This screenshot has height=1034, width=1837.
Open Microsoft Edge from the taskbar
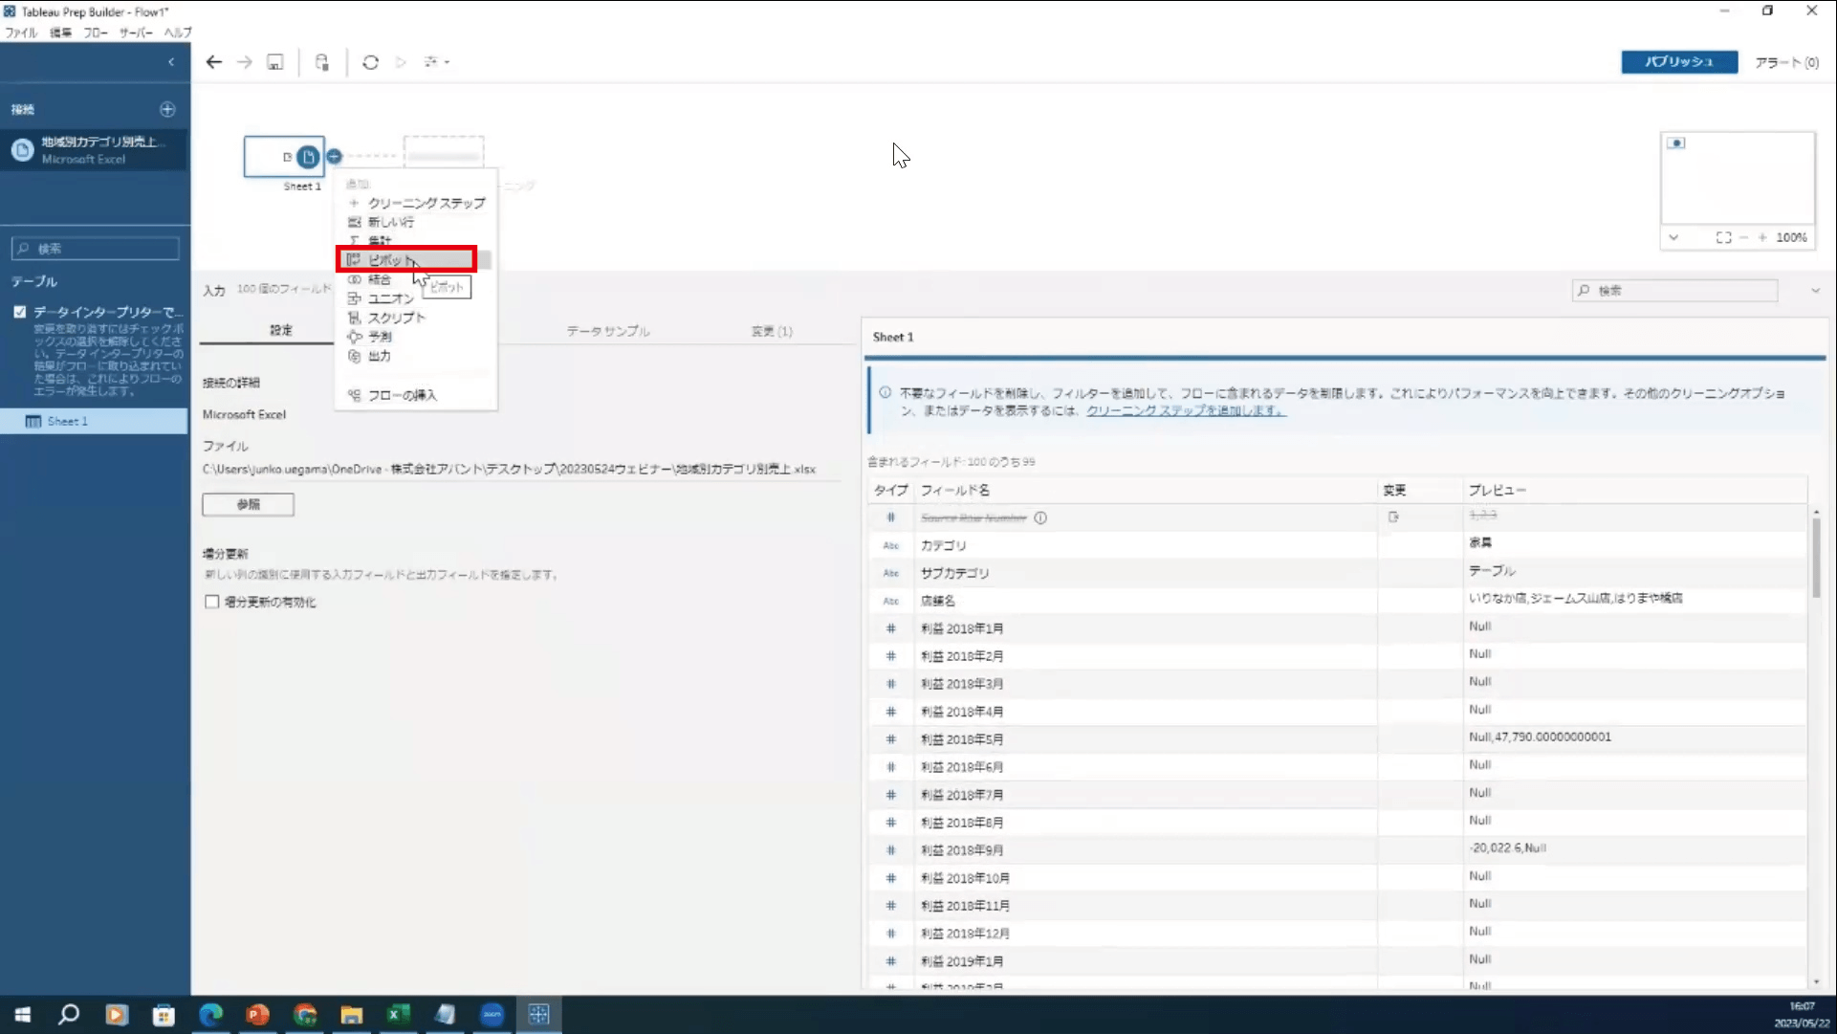[210, 1014]
